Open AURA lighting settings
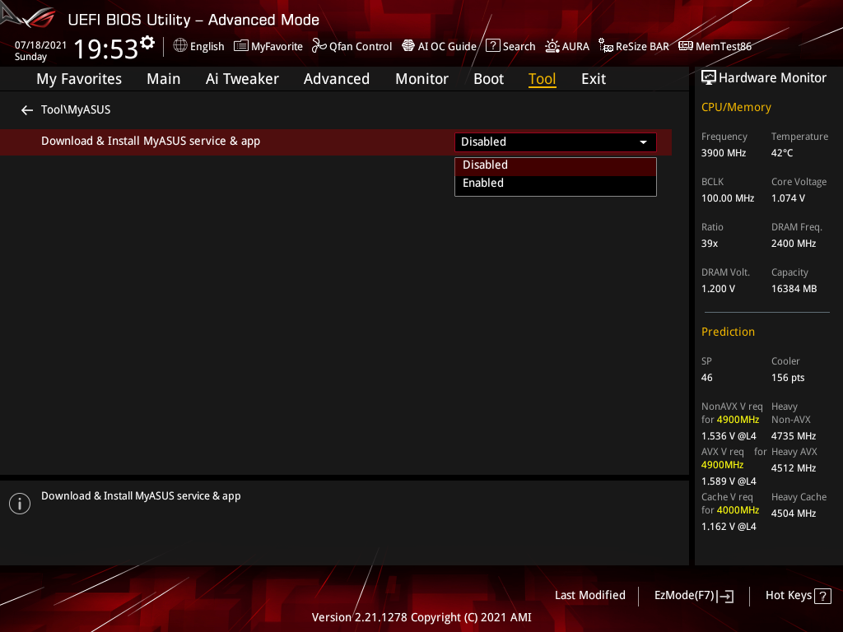Image resolution: width=843 pixels, height=632 pixels. [x=567, y=46]
